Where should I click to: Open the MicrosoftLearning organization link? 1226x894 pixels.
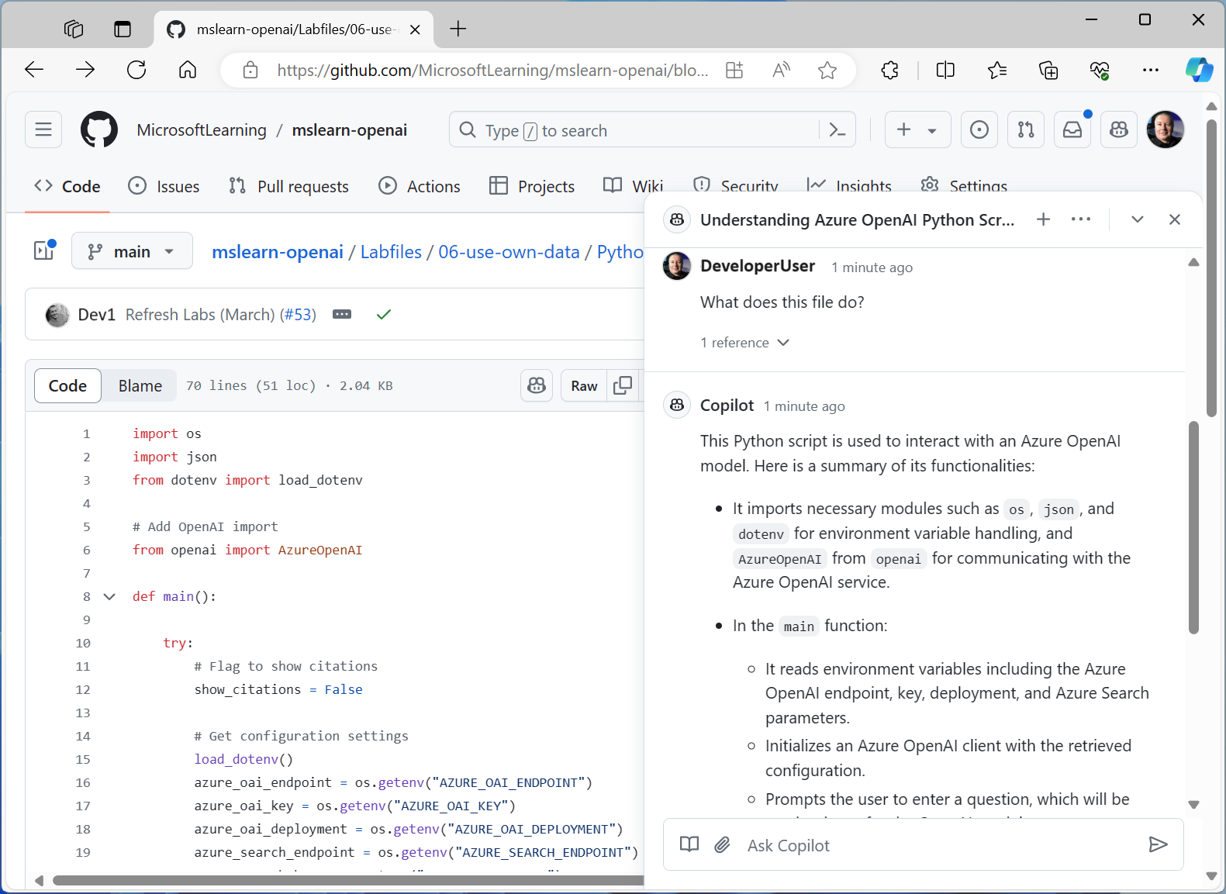(x=202, y=129)
